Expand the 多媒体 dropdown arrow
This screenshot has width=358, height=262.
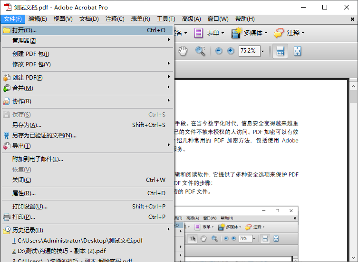(266, 33)
